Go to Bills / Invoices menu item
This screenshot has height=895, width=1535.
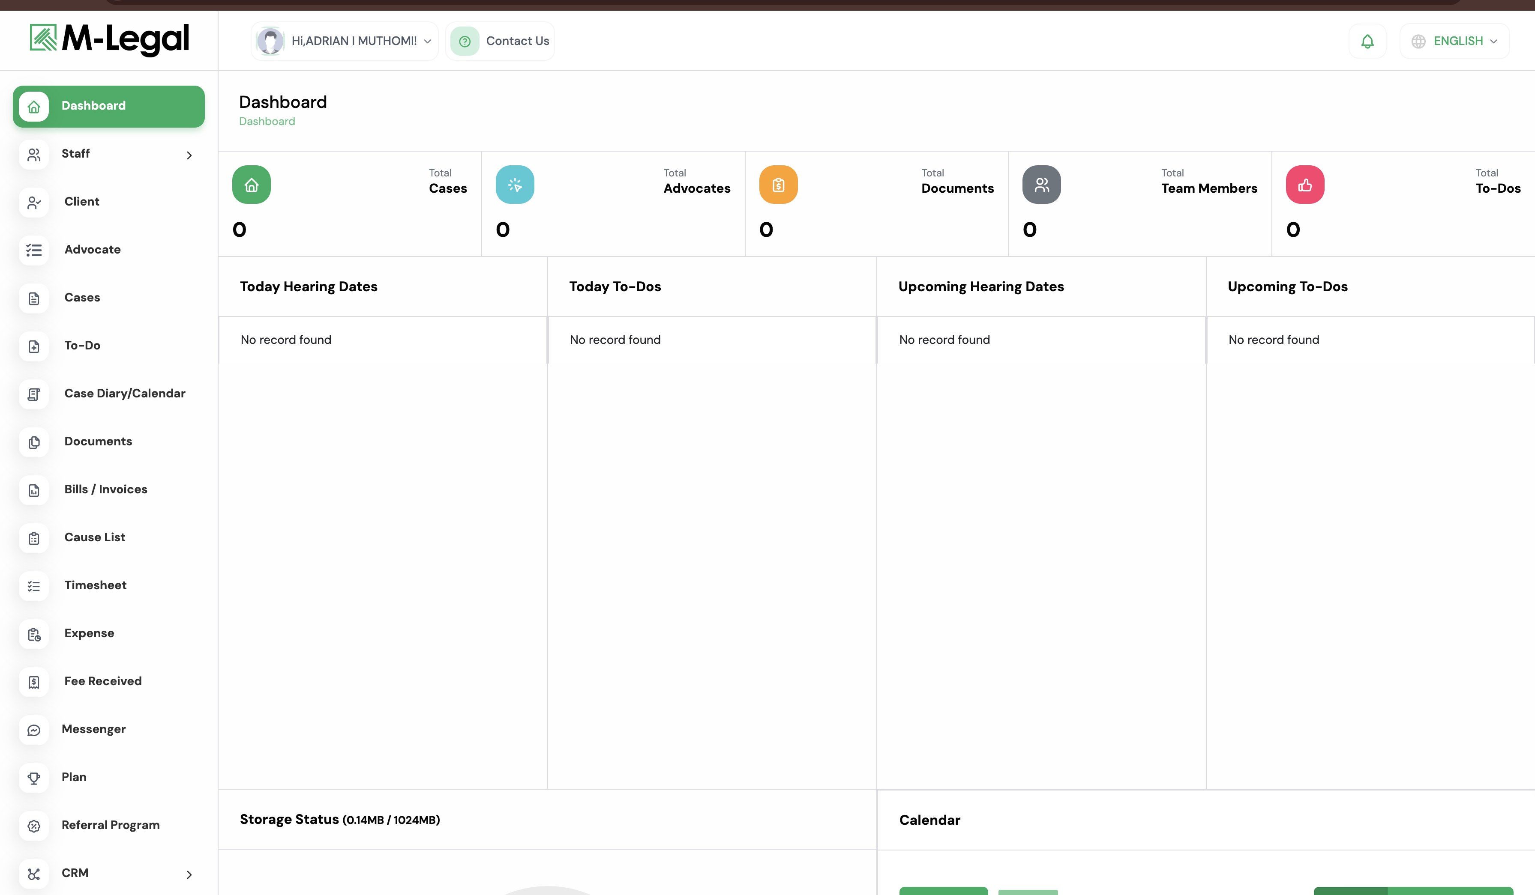pos(105,489)
